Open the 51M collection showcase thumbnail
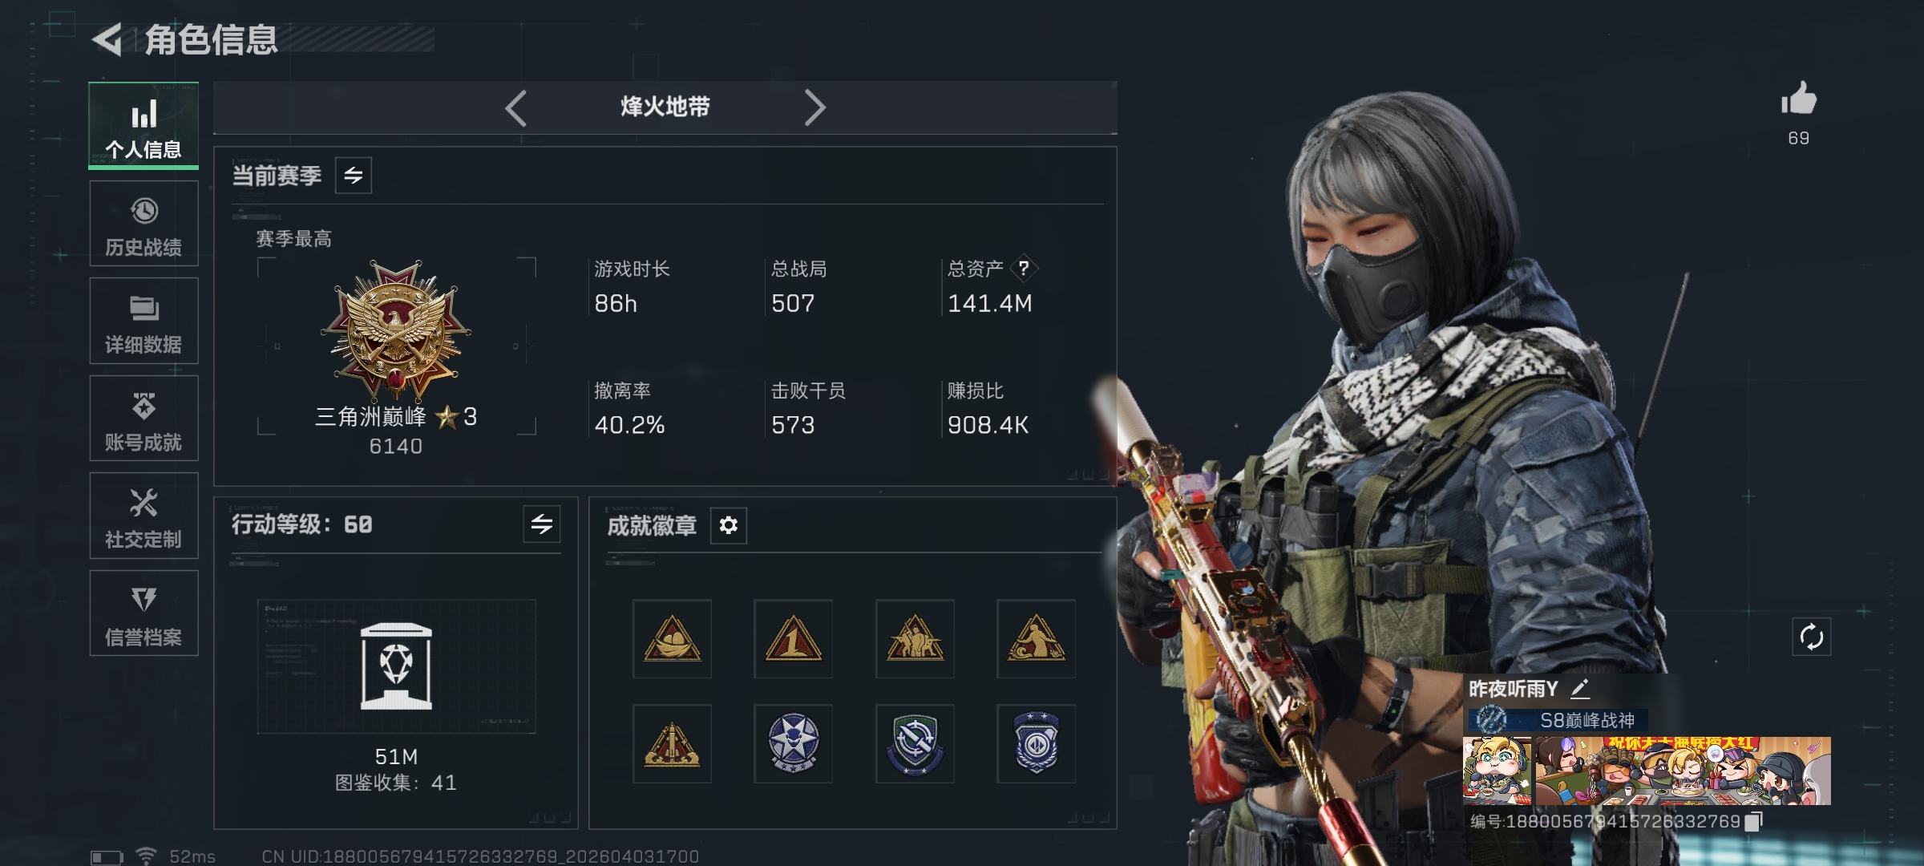This screenshot has width=1924, height=866. (x=396, y=666)
